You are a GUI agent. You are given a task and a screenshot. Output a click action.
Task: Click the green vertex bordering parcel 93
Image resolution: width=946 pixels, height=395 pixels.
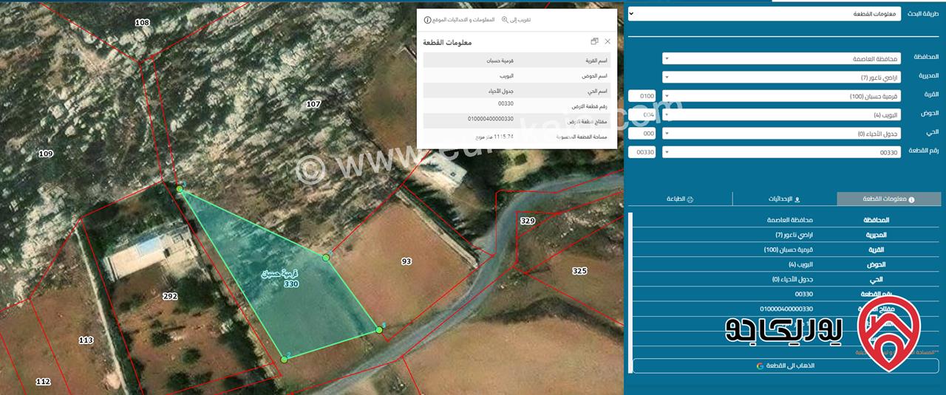point(326,258)
